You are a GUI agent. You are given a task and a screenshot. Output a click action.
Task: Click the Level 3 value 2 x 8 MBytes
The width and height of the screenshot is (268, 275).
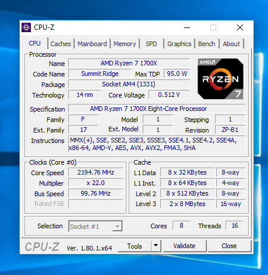187,204
